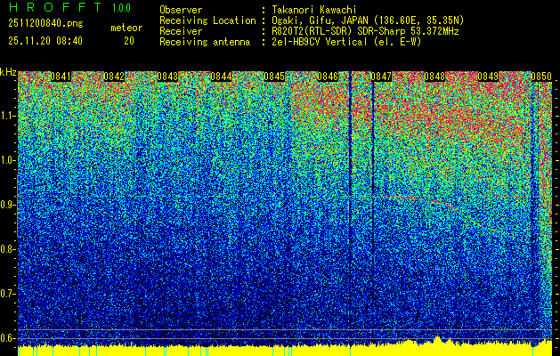
Task: Click the 0.7 frequency axis label
Action: click(8, 293)
